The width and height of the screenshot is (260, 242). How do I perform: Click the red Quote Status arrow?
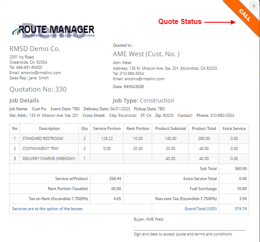click(220, 22)
